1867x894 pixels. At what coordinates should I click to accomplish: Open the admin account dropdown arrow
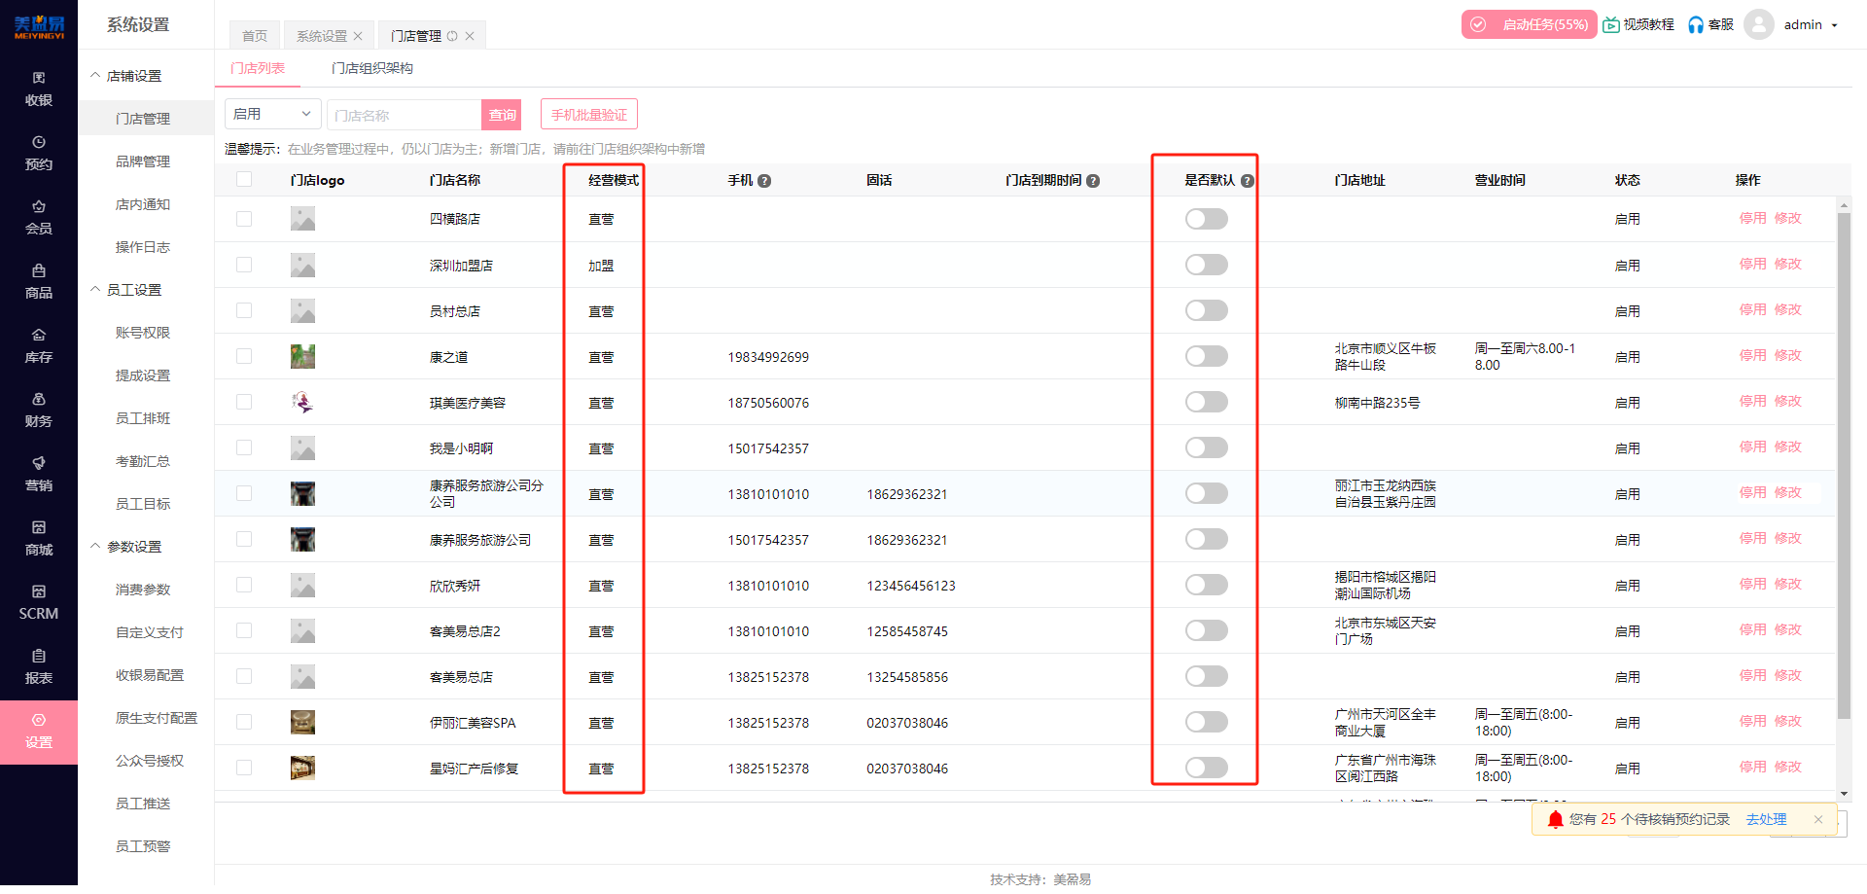click(x=1835, y=25)
